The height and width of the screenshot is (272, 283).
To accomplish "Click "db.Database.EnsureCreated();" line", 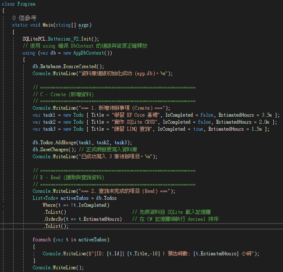I will click(68, 66).
